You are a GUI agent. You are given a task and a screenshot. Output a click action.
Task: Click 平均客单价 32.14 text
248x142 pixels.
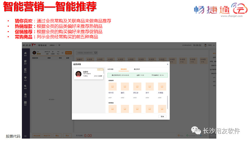[x=157, y=75]
